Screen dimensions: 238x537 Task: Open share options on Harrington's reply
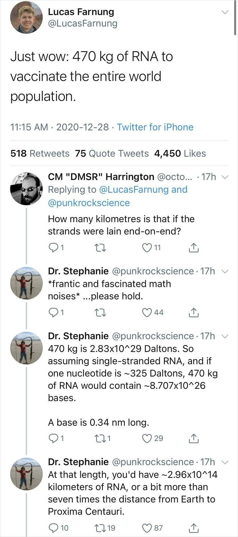point(194,248)
